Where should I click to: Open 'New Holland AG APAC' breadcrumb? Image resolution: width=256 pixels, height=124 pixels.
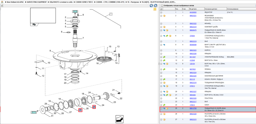[15, 2]
